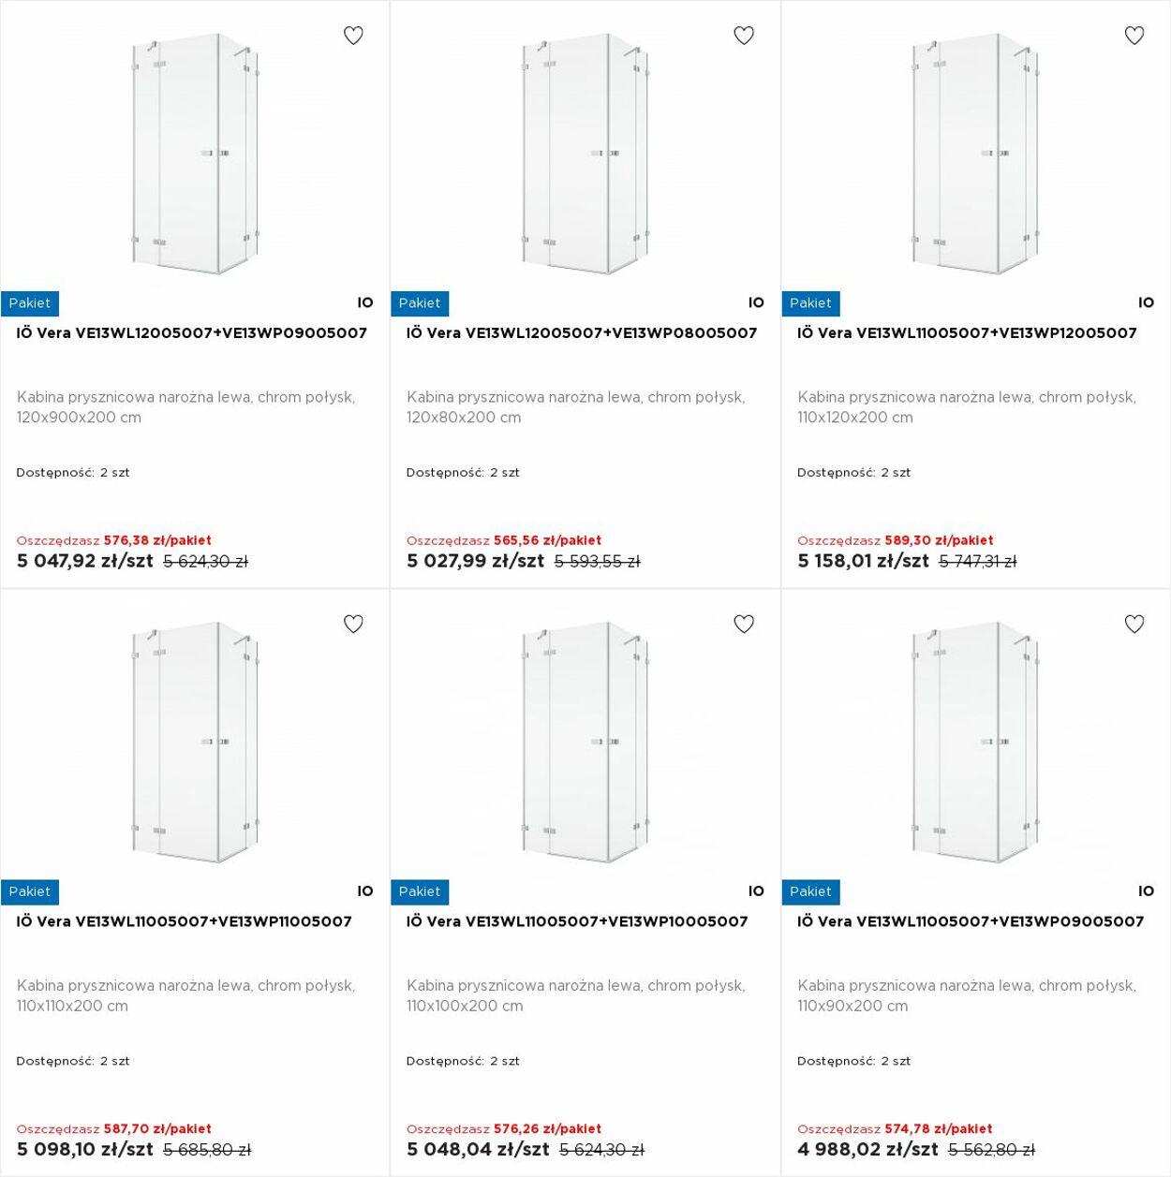This screenshot has width=1171, height=1177.
Task: Save the 110x110x200 cabin to favorites
Action: [x=353, y=624]
